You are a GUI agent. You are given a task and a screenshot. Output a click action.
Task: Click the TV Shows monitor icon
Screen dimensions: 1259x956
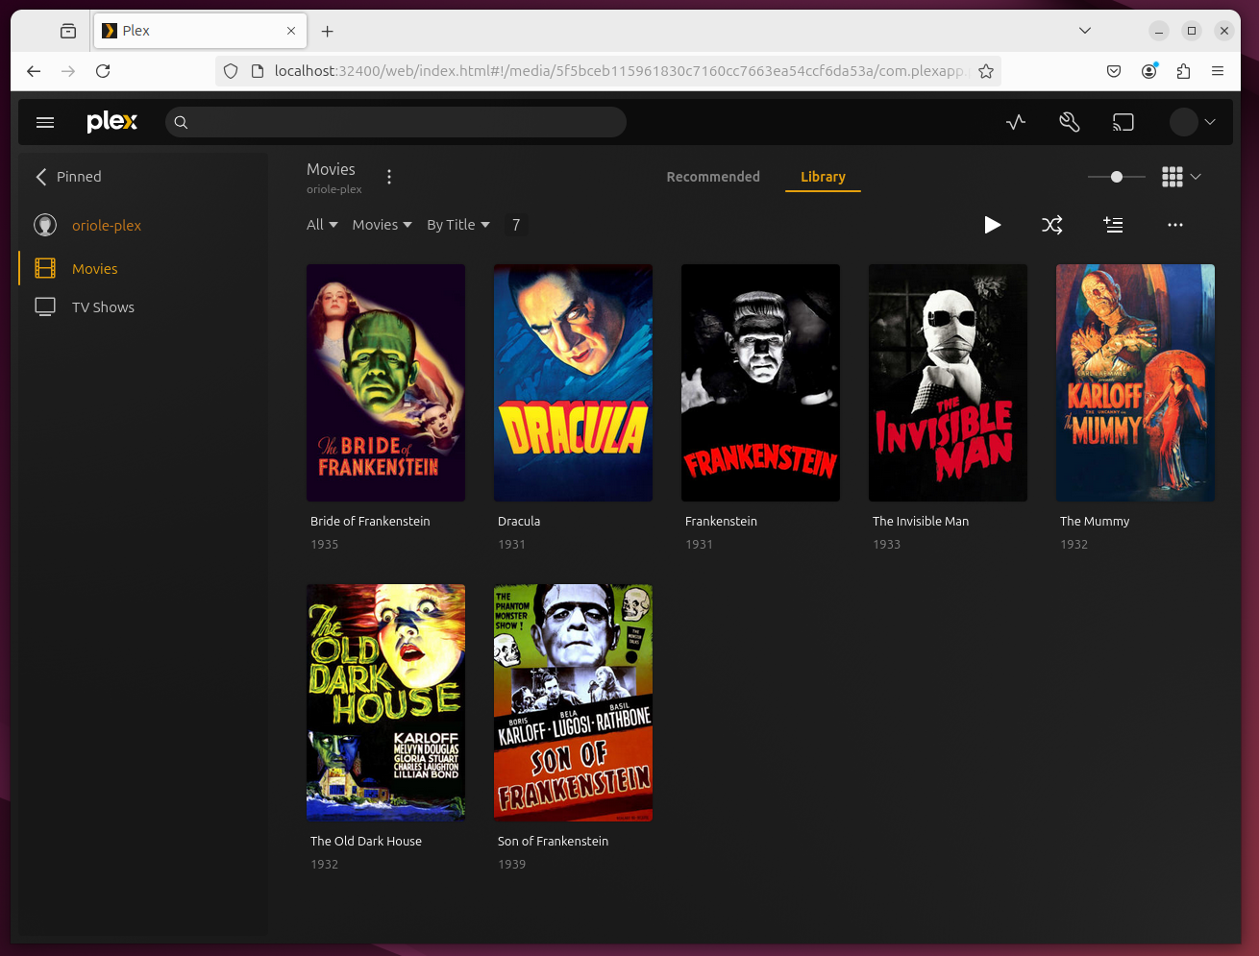pyautogui.click(x=45, y=306)
